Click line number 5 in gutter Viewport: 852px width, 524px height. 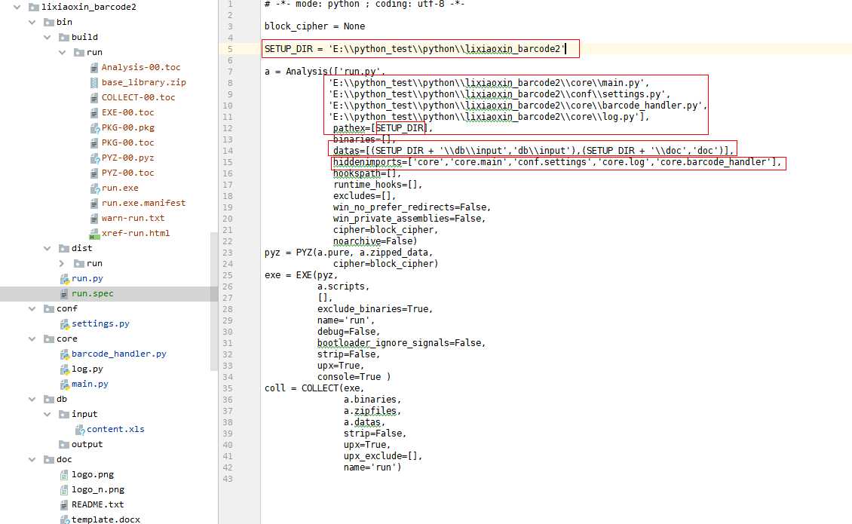(230, 49)
